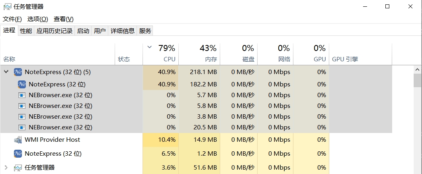
Task: Click icon of NoteExpress child using 182.2 MB
Action: 22,84
